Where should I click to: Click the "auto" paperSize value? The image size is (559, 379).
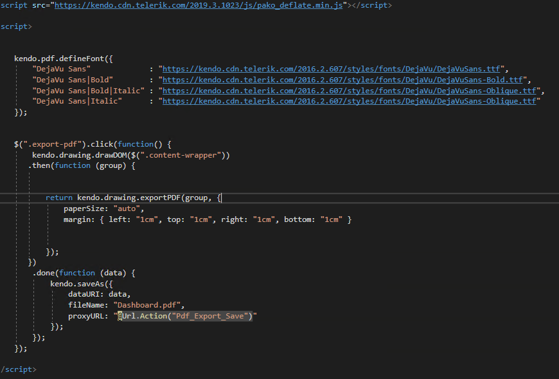pos(127,208)
